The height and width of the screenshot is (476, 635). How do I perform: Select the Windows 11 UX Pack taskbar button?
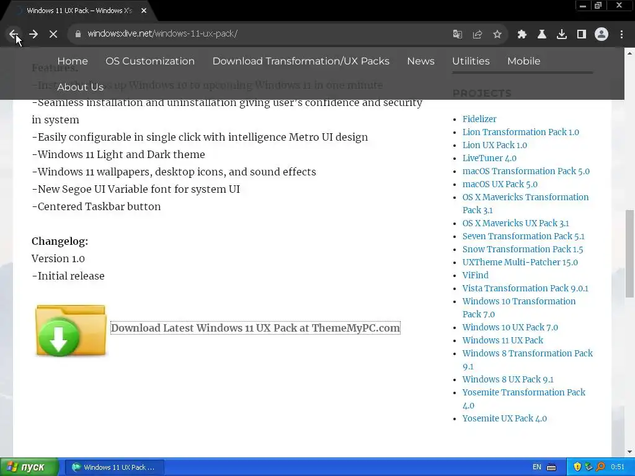pos(115,467)
